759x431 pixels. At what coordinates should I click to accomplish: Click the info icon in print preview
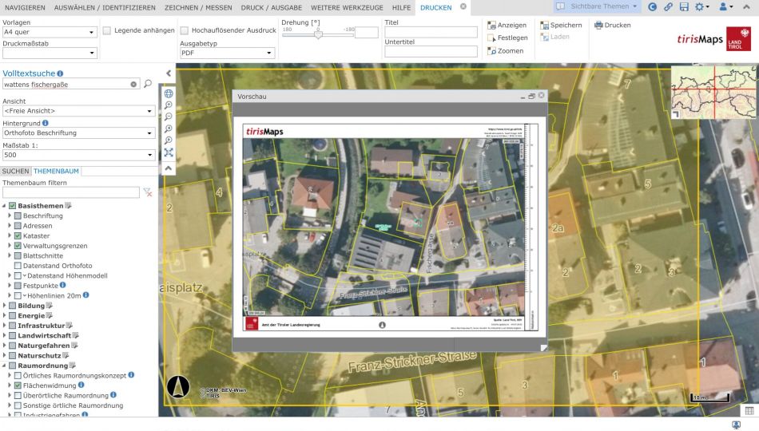click(382, 325)
